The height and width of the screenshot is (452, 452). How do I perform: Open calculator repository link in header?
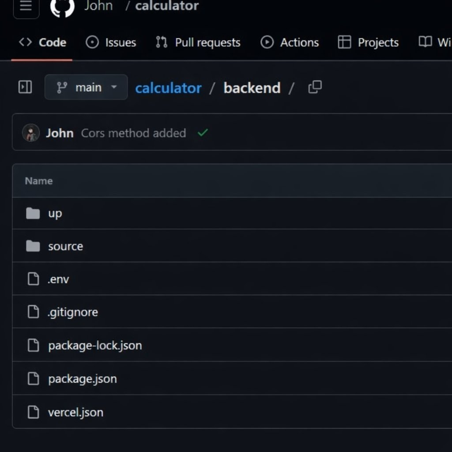167,6
